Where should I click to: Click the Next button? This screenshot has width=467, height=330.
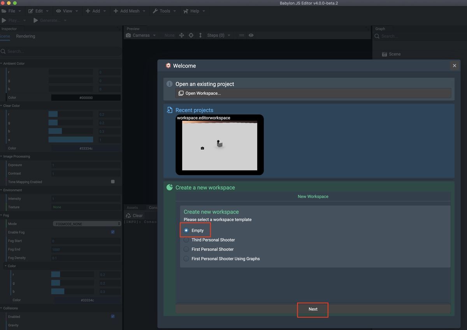[x=313, y=309]
